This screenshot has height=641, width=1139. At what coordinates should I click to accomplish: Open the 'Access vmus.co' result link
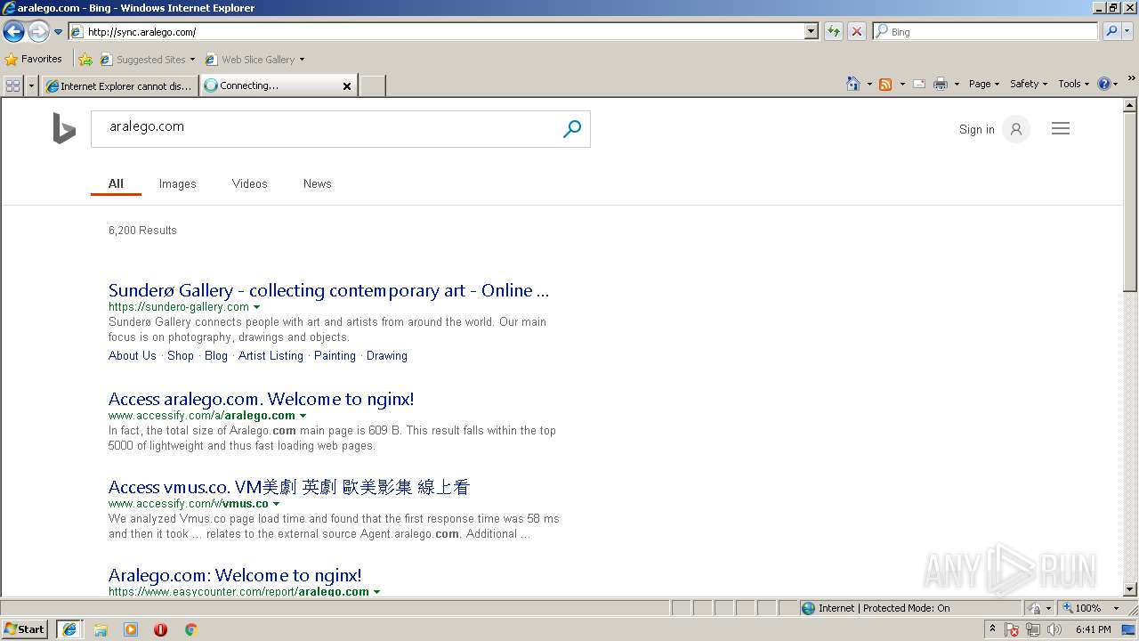tap(289, 487)
